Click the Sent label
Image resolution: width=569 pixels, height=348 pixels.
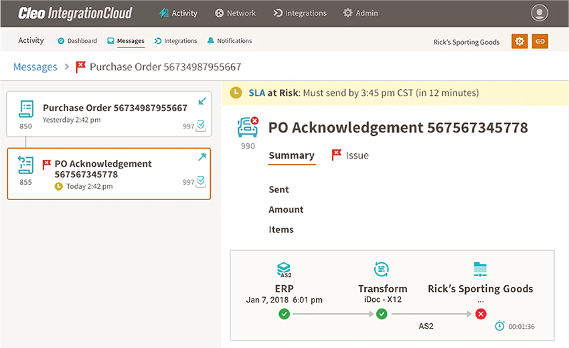coord(278,190)
